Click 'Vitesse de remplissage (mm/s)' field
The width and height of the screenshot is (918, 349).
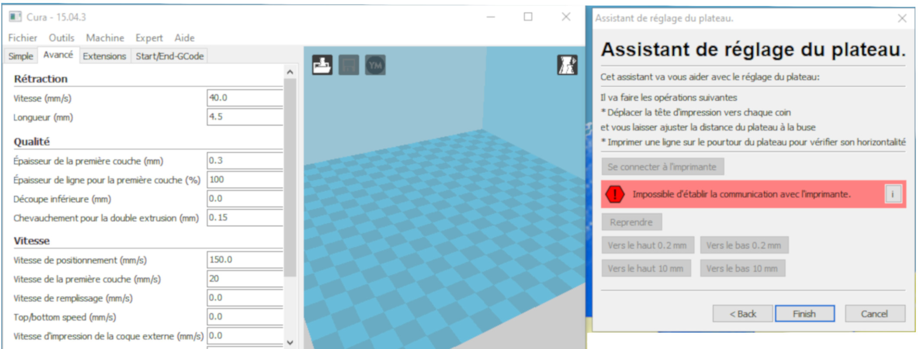tap(245, 298)
